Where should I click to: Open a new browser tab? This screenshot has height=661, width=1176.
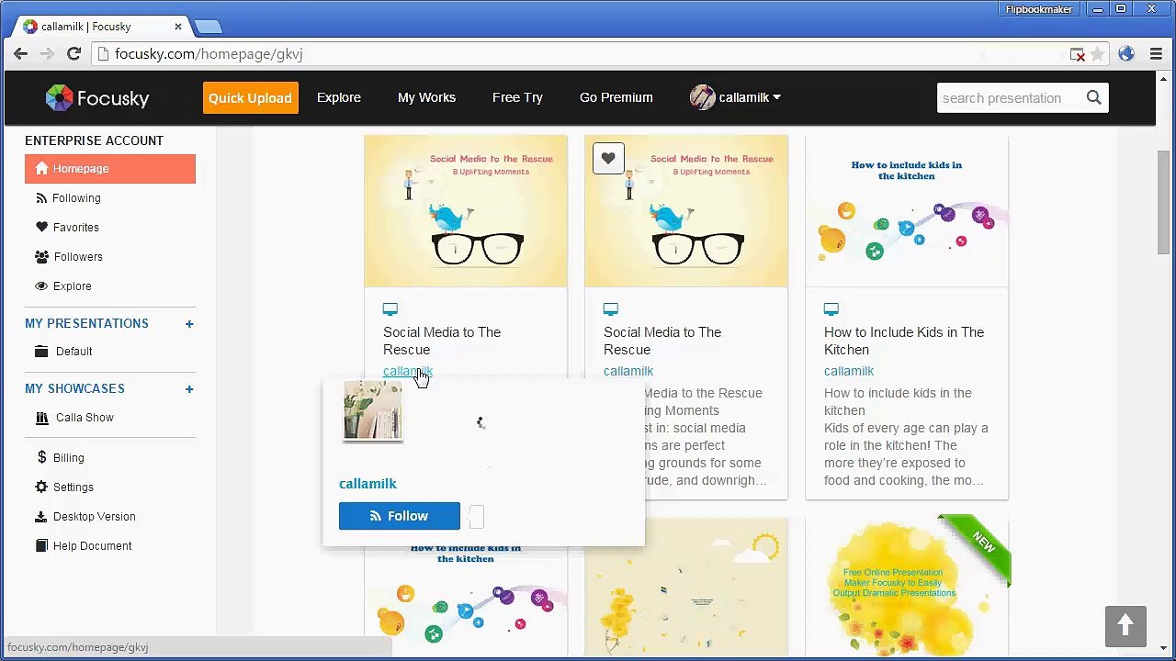click(209, 27)
